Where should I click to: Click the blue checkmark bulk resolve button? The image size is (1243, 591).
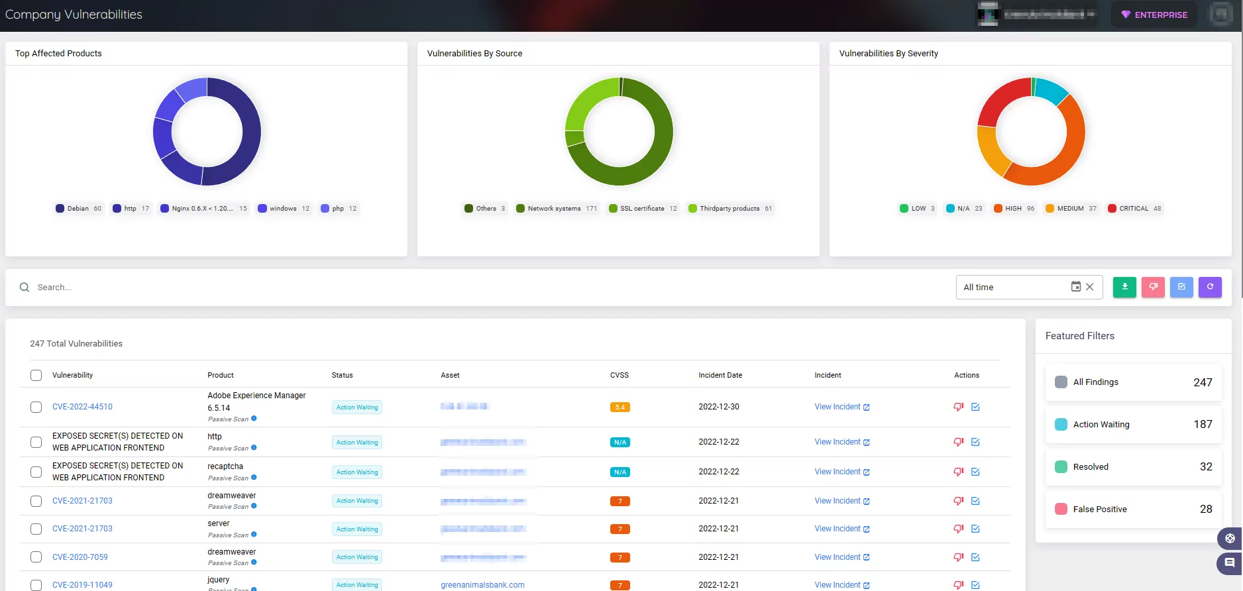pos(1181,287)
